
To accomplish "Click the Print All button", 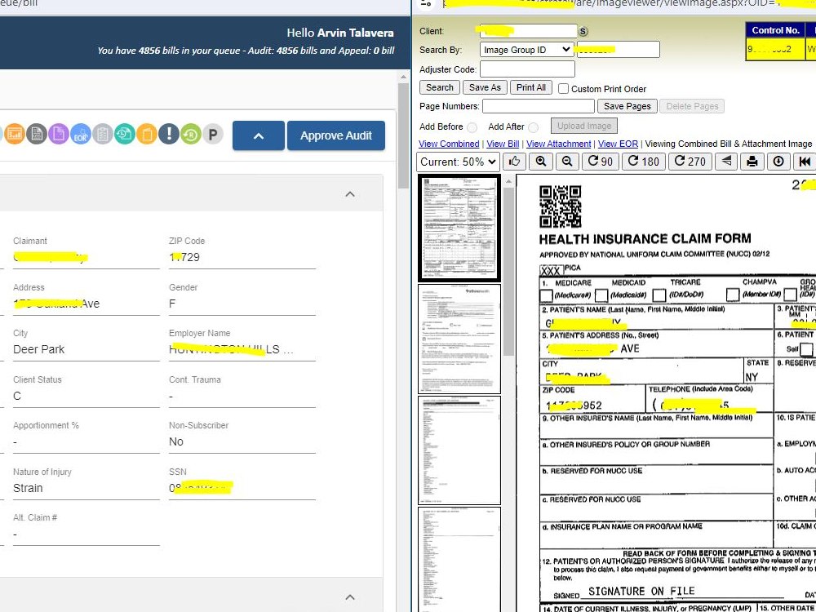I will coord(531,87).
